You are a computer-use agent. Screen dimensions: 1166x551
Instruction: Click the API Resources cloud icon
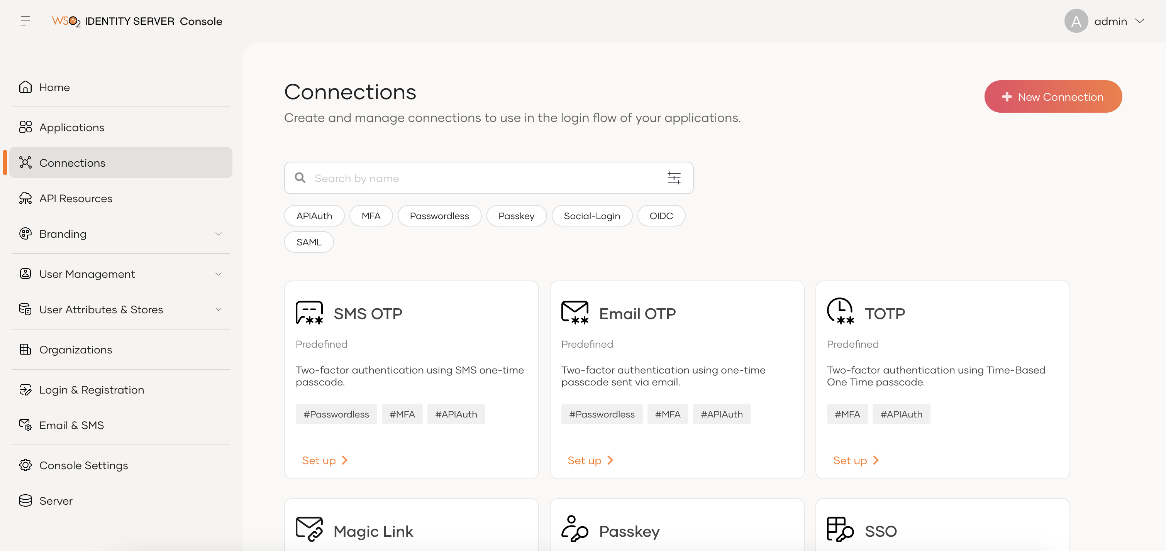(25, 198)
